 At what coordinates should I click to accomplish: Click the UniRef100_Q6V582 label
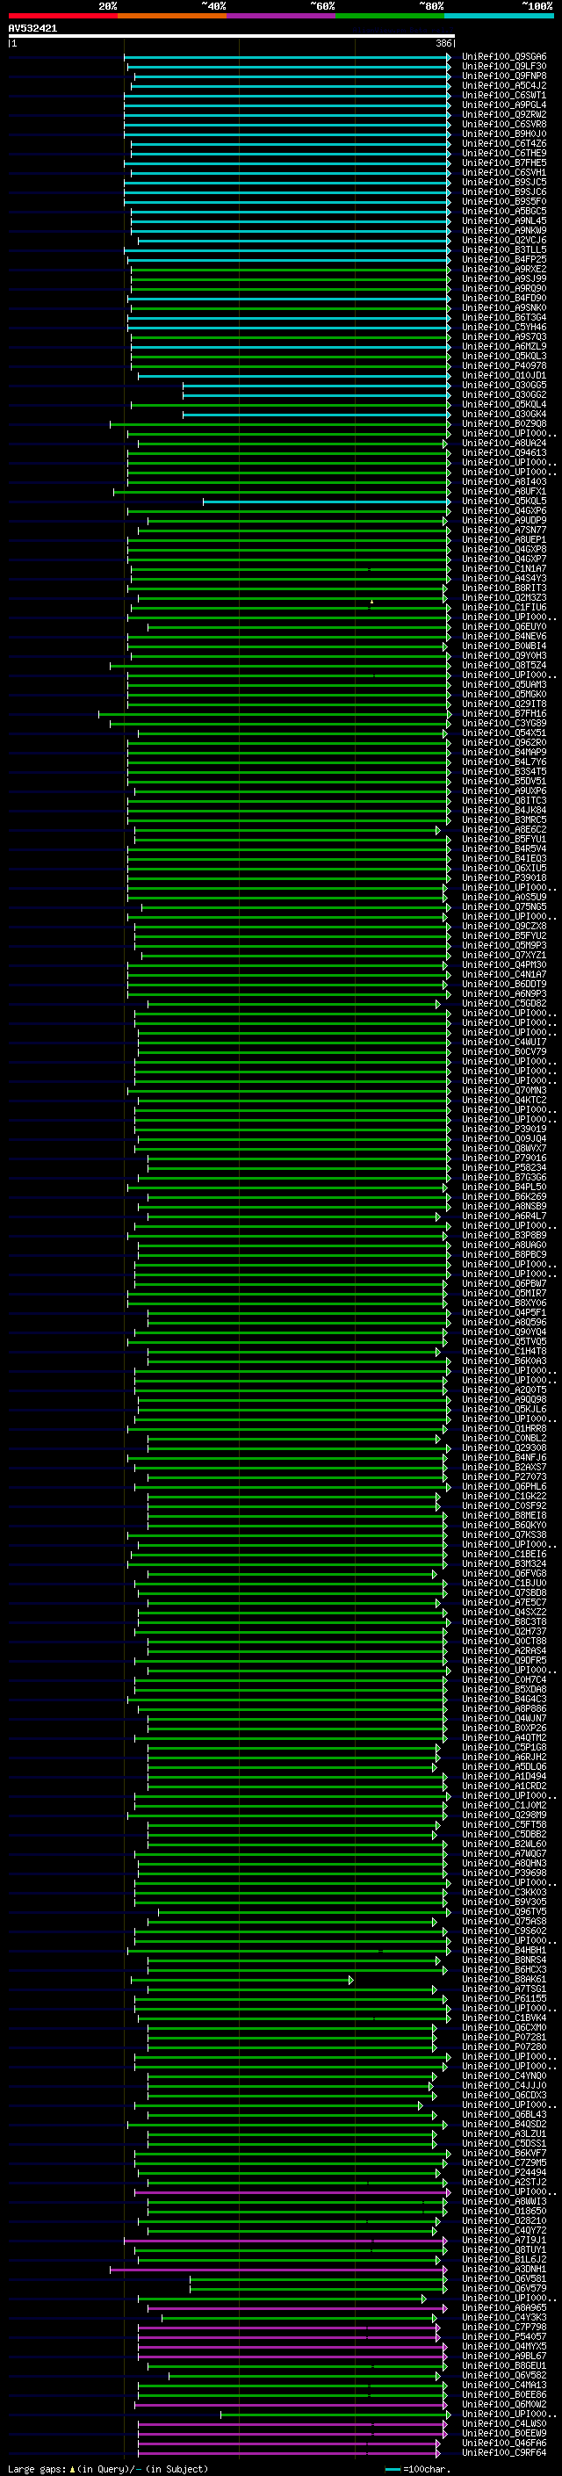[504, 2375]
